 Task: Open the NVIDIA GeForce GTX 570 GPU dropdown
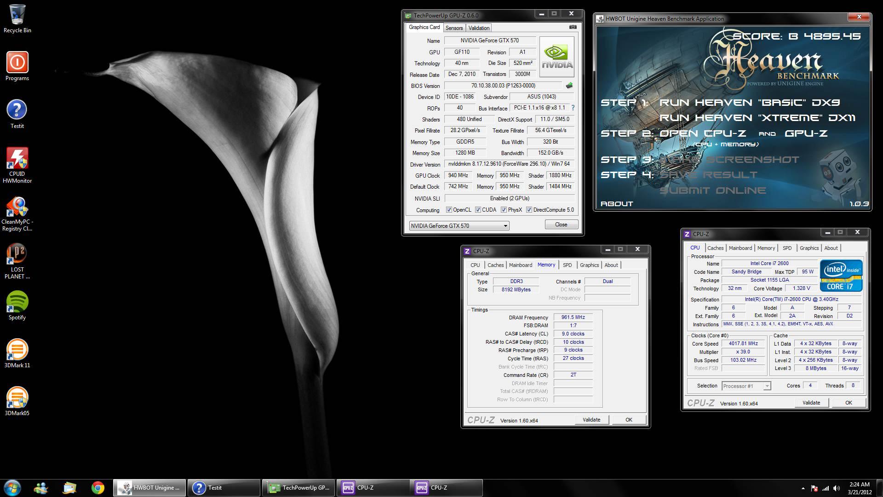click(x=459, y=225)
